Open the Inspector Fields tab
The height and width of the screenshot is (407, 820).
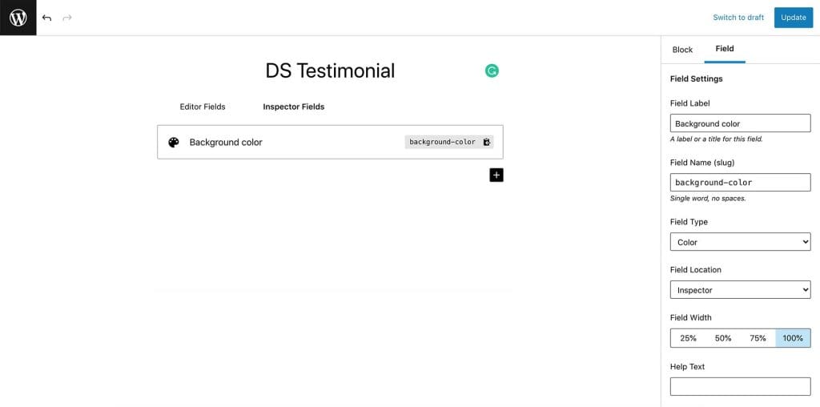[293, 107]
